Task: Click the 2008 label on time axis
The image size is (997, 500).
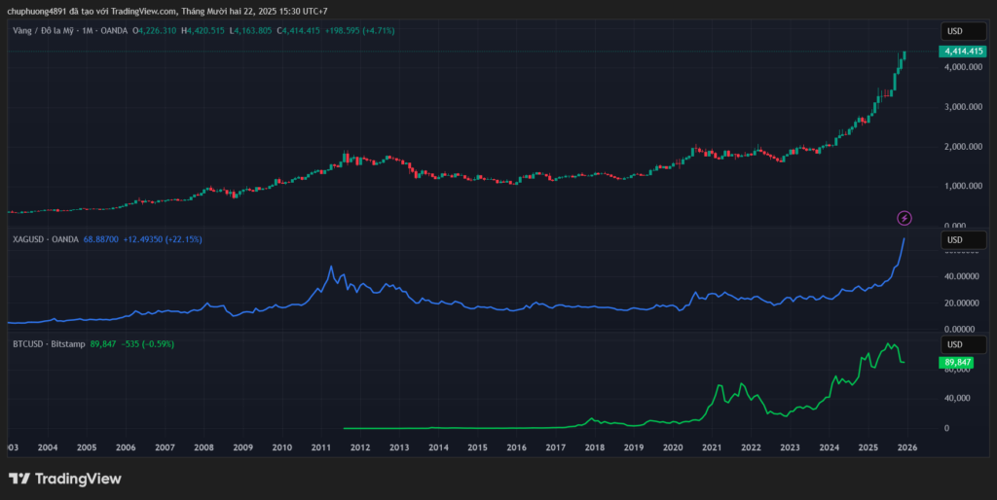Action: pos(203,447)
